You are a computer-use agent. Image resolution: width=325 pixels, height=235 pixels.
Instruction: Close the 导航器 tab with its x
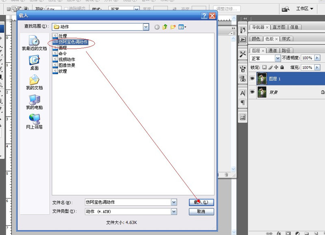pos(267,27)
